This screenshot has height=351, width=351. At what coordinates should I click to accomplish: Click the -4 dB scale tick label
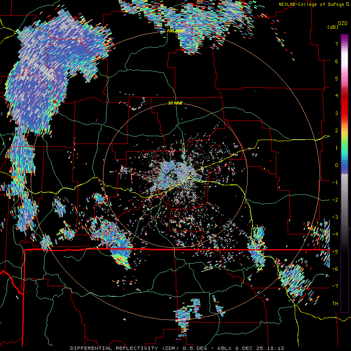[335, 234]
